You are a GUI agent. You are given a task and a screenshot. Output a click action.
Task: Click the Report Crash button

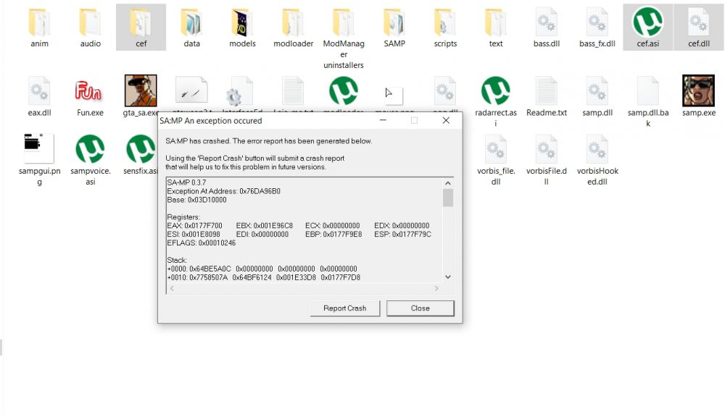click(x=345, y=308)
